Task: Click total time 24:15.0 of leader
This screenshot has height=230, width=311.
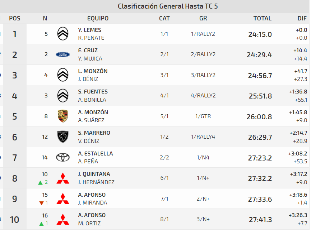Action: point(260,34)
